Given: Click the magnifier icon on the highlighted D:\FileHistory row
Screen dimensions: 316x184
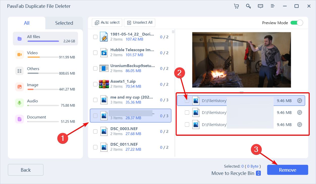Looking at the screenshot, I should pos(300,101).
